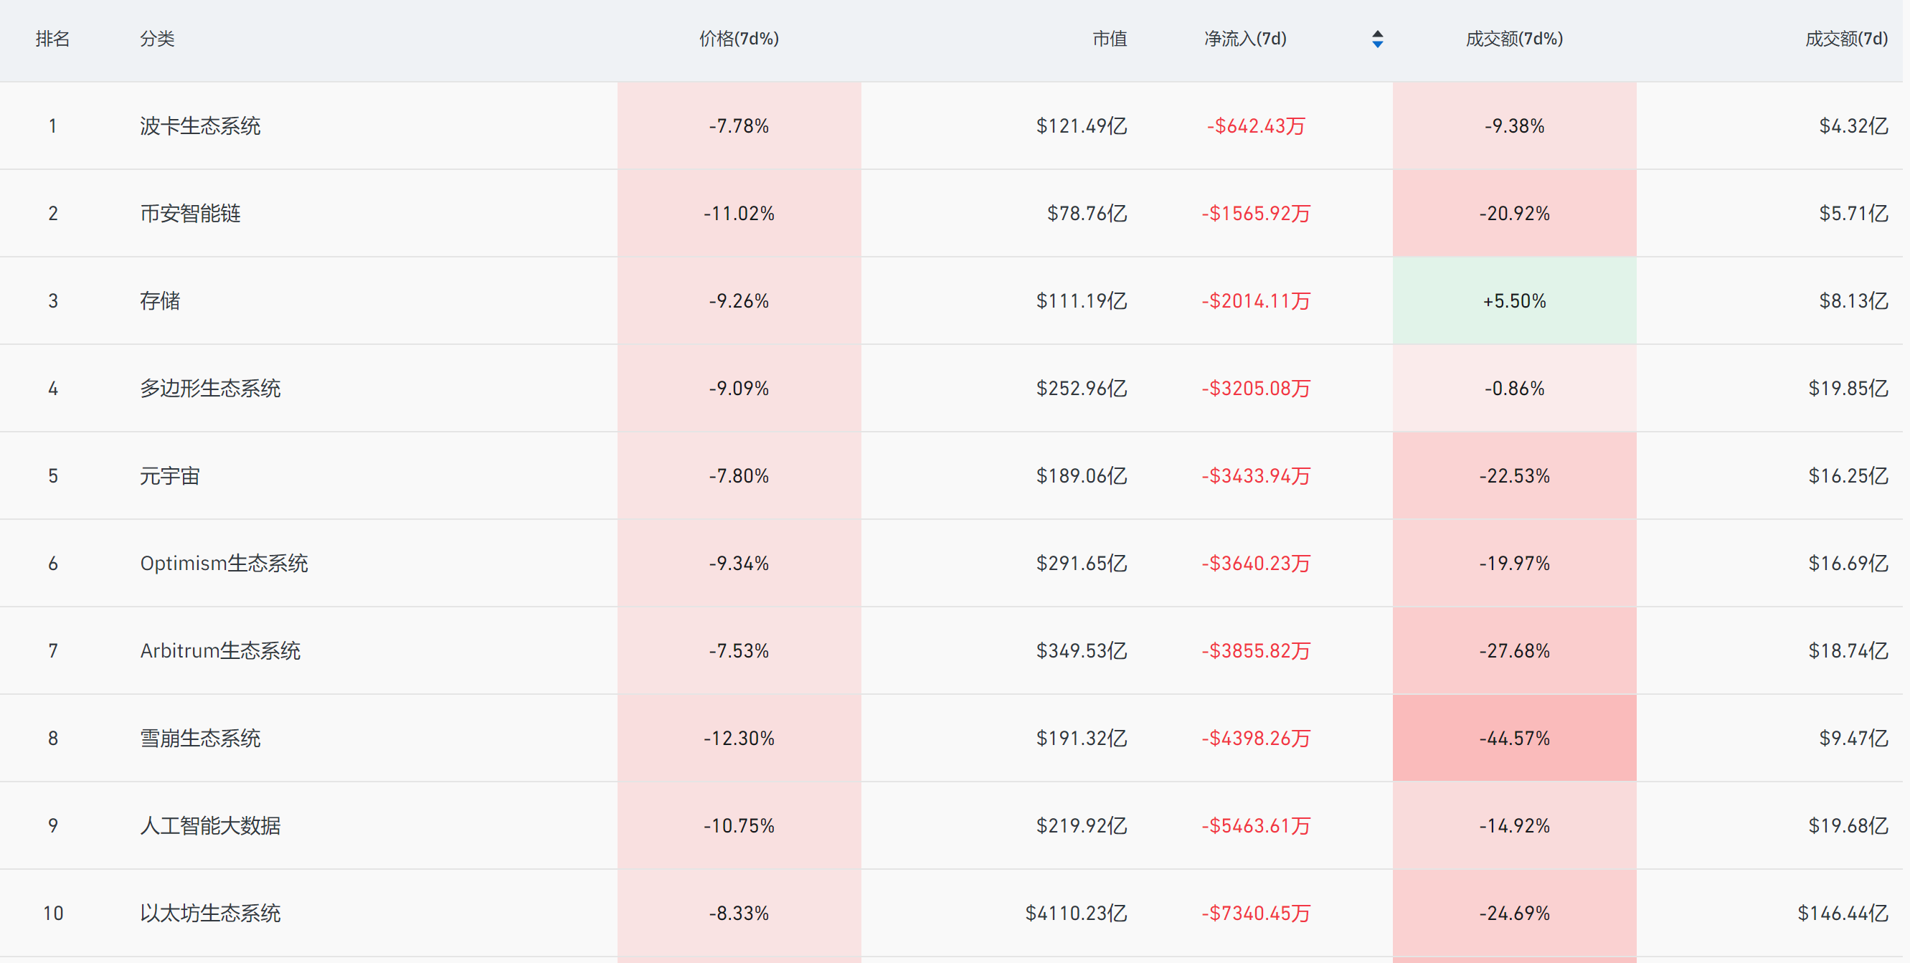Open 币安智能链 category
Viewport: 1910px width, 963px height.
tap(191, 214)
